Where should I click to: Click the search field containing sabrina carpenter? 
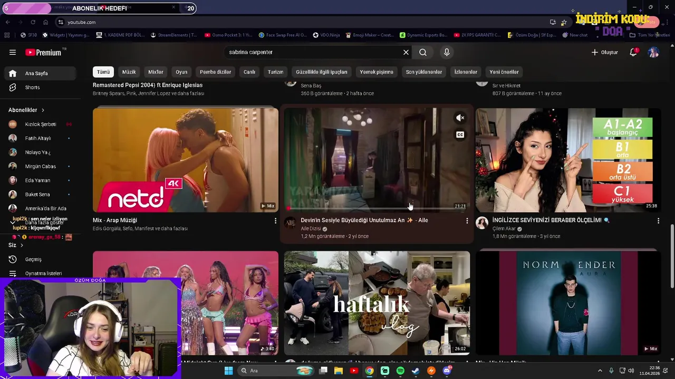click(314, 52)
